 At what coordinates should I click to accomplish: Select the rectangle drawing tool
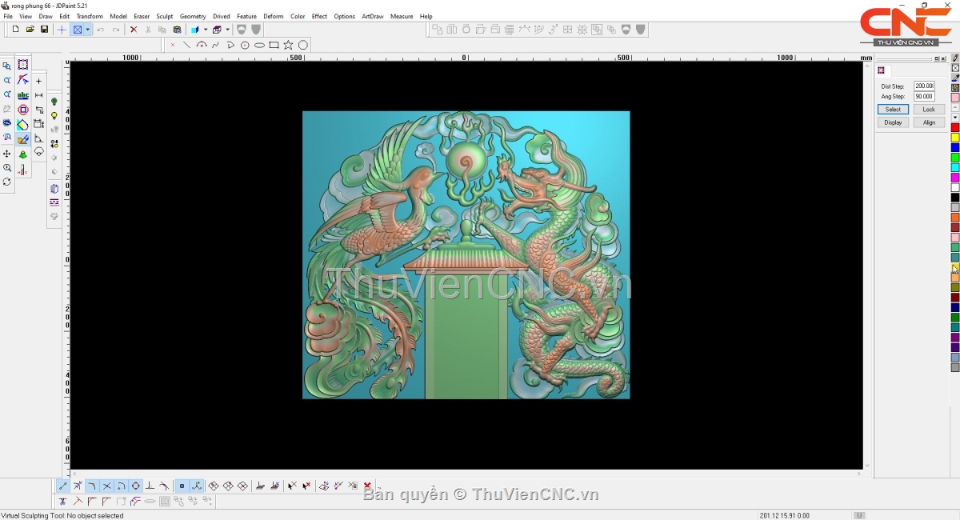pos(274,45)
